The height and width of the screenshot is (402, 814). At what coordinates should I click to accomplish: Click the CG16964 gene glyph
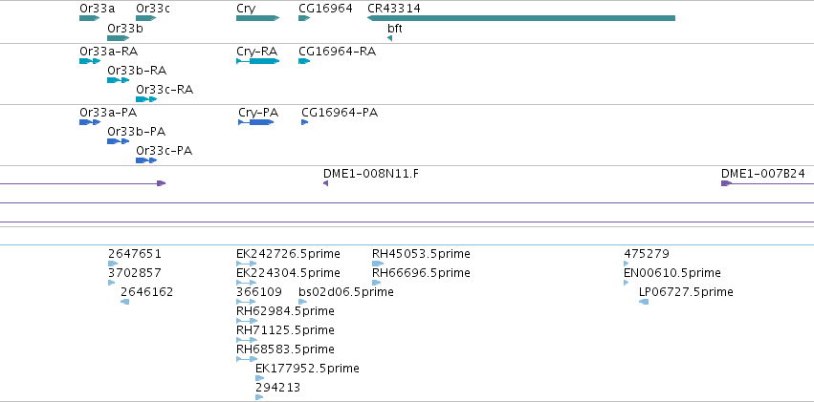(304, 18)
